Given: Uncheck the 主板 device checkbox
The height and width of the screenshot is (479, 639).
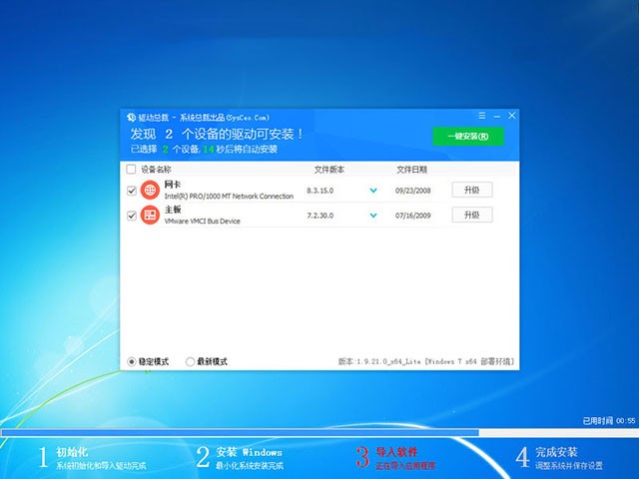Looking at the screenshot, I should [x=132, y=216].
